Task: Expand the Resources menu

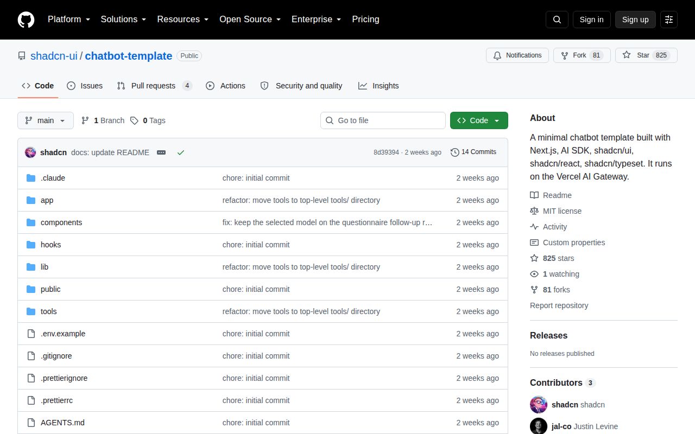Action: [x=183, y=20]
